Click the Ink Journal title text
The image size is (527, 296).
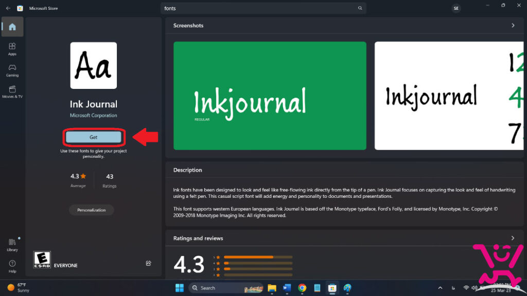pos(94,104)
